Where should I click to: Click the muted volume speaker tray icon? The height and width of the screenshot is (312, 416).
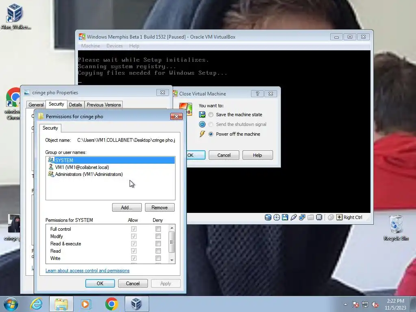tap(375, 305)
